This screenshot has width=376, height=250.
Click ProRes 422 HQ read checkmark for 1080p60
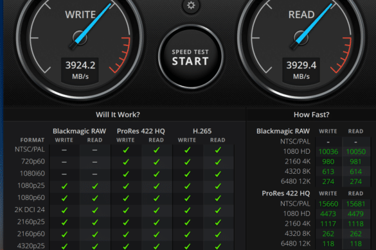click(157, 198)
